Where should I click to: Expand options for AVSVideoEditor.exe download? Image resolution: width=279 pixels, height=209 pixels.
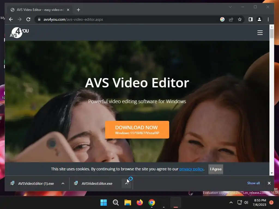click(x=126, y=183)
